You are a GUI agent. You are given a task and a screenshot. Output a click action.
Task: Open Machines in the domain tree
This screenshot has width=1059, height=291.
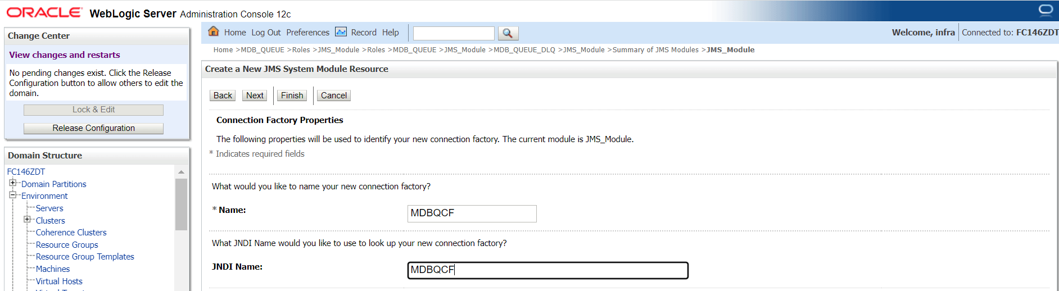click(x=53, y=269)
